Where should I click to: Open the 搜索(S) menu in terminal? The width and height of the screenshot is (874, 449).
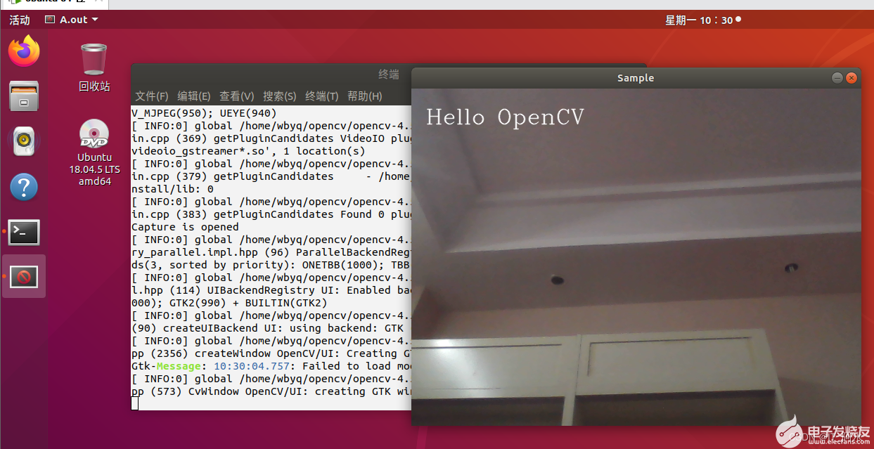[x=280, y=96]
